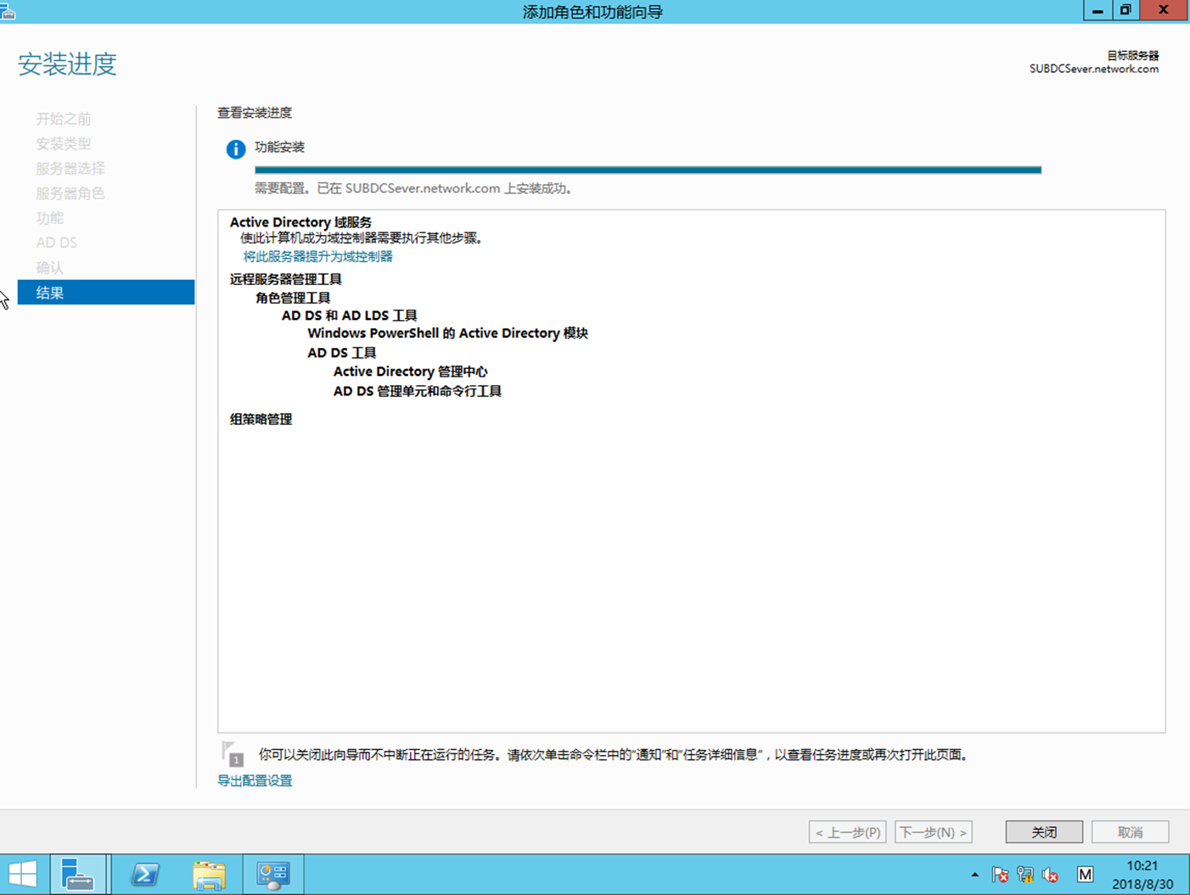The height and width of the screenshot is (895, 1190).
Task: Open the Windows Start button
Action: click(23, 875)
